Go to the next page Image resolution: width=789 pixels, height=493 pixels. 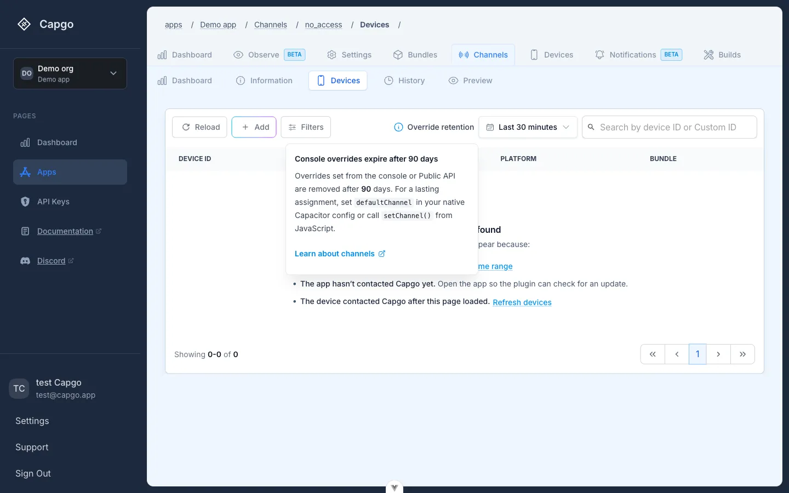[718, 354]
